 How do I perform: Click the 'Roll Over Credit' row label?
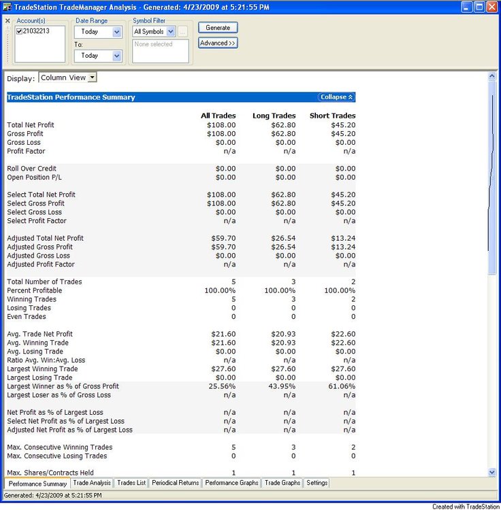[31, 169]
